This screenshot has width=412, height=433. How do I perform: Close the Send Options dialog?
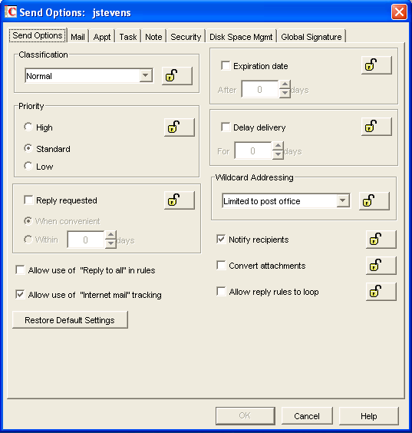(x=399, y=12)
